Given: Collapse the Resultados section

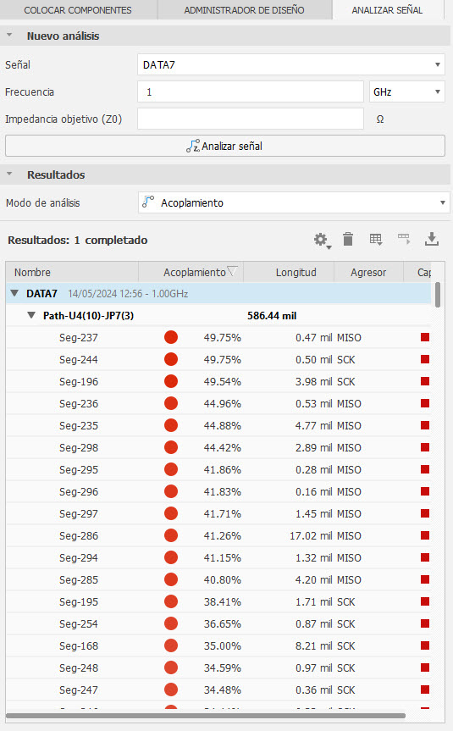Looking at the screenshot, I should click(x=9, y=174).
